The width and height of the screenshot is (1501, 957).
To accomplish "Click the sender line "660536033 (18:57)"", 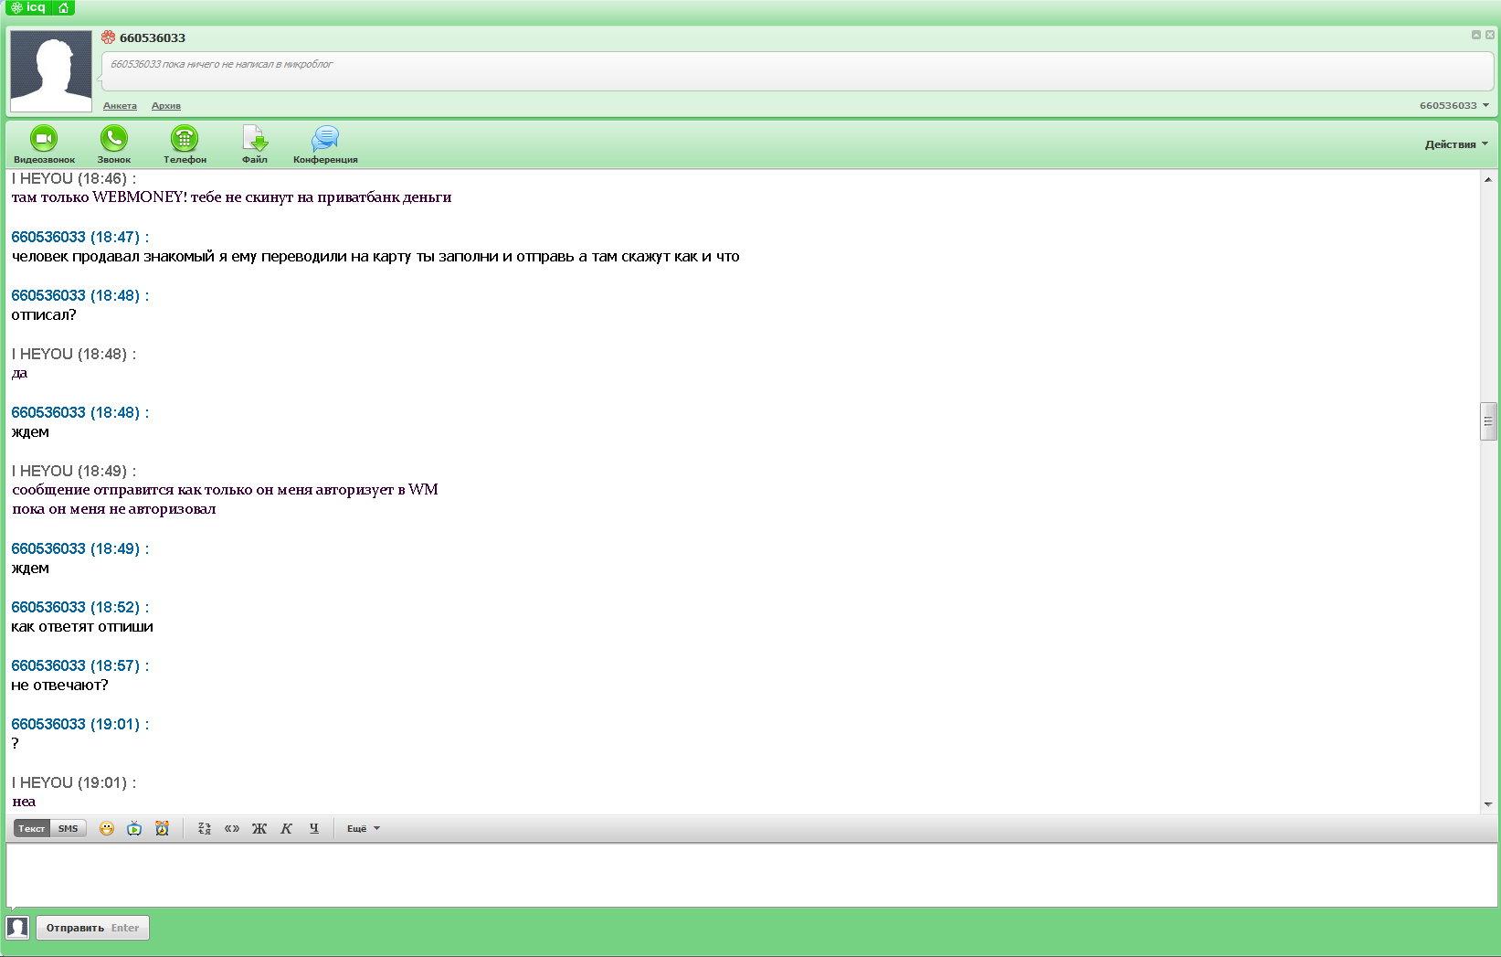I will click(x=79, y=665).
